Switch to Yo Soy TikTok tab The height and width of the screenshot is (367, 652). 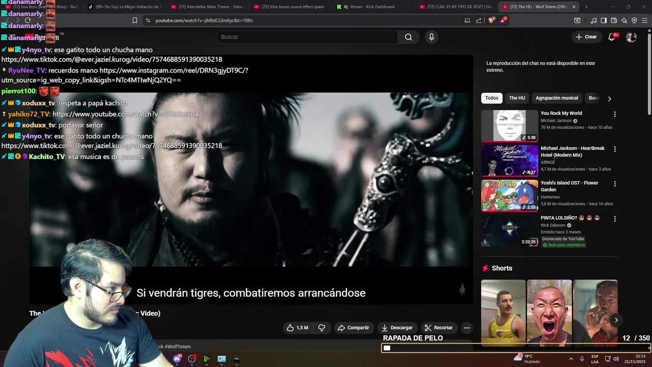coord(124,7)
